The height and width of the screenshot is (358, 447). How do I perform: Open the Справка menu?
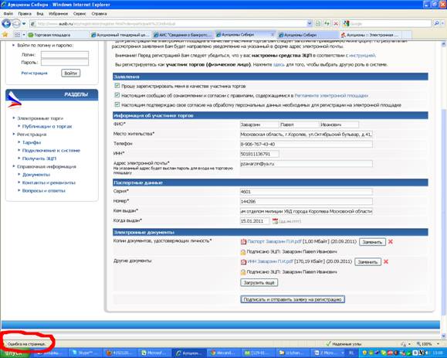(99, 14)
